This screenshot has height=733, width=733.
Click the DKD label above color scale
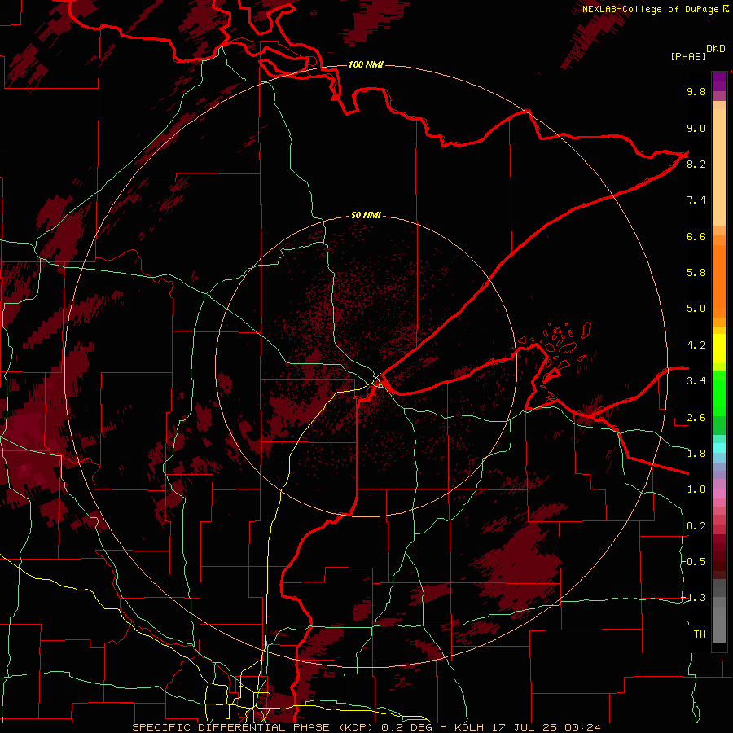(716, 49)
